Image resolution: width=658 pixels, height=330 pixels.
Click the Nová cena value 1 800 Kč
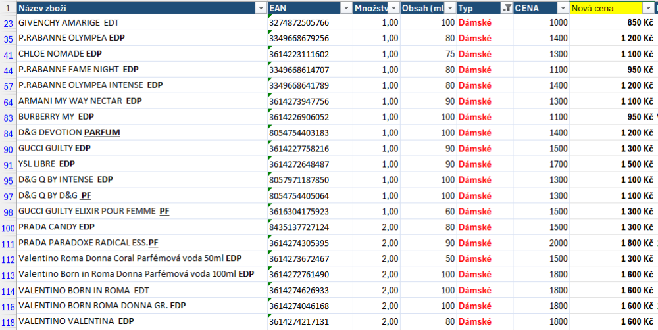[612, 243]
